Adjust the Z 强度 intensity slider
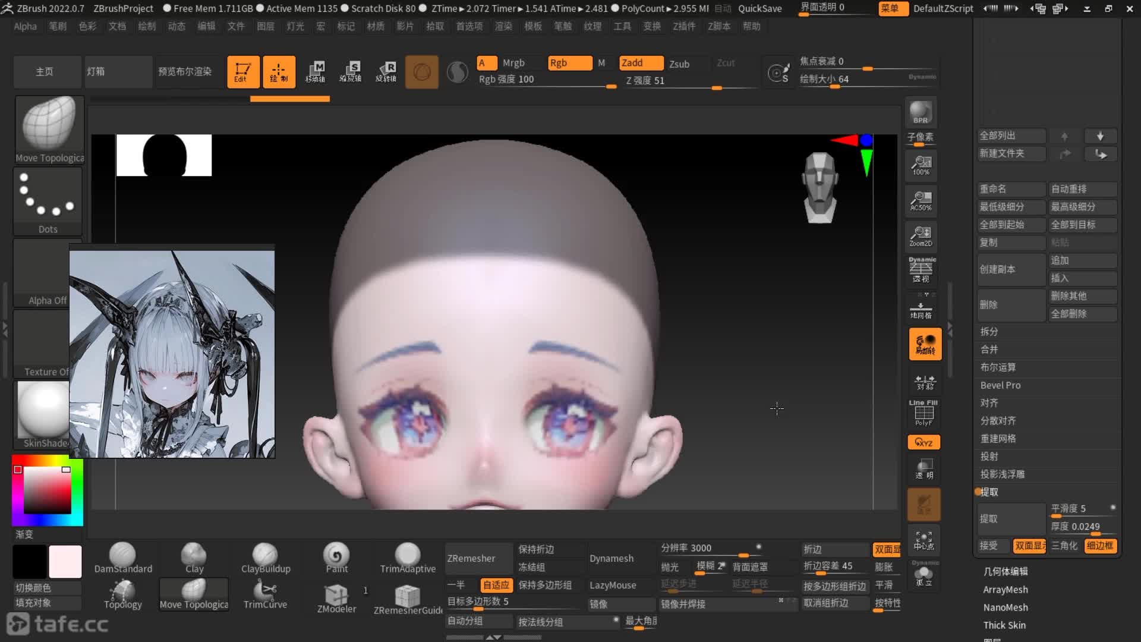Image resolution: width=1141 pixels, height=642 pixels. [691, 81]
